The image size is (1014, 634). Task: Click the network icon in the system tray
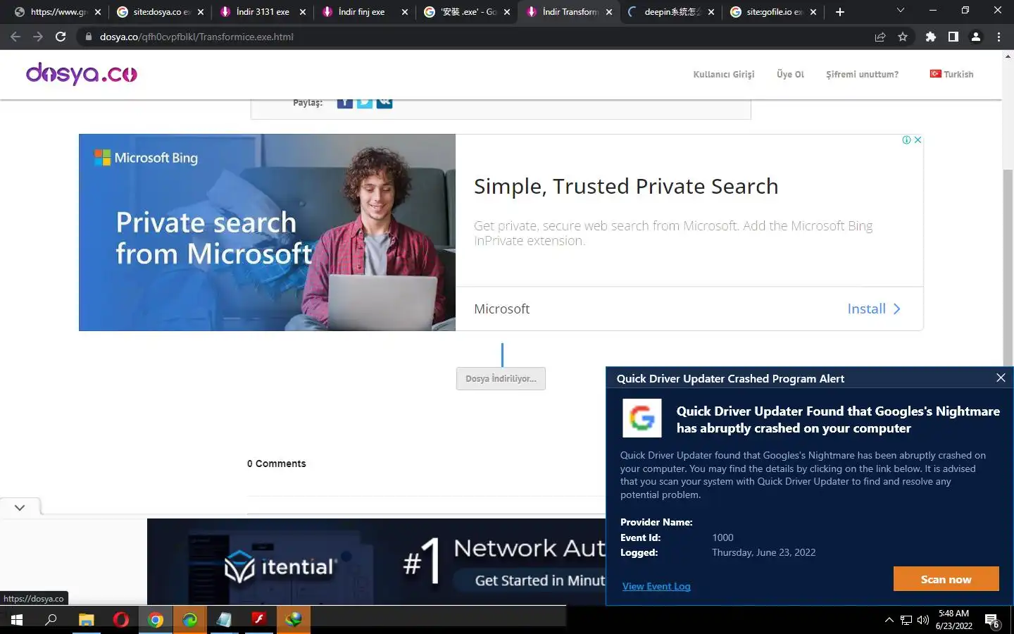point(906,620)
